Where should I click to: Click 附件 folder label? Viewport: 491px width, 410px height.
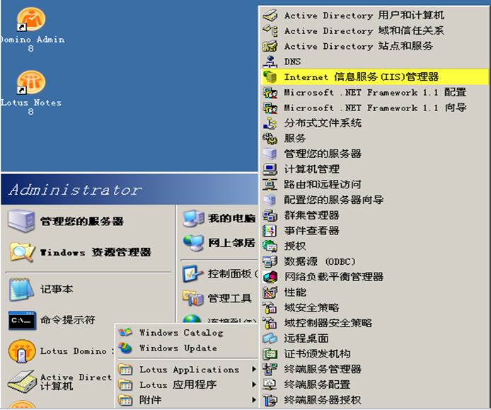150,400
